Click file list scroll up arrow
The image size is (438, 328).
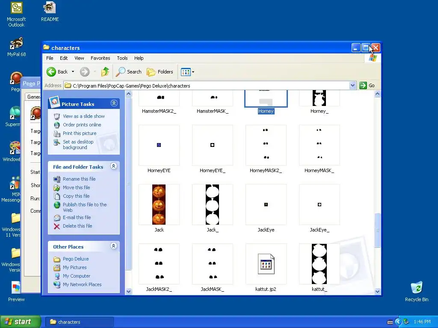tap(377, 94)
